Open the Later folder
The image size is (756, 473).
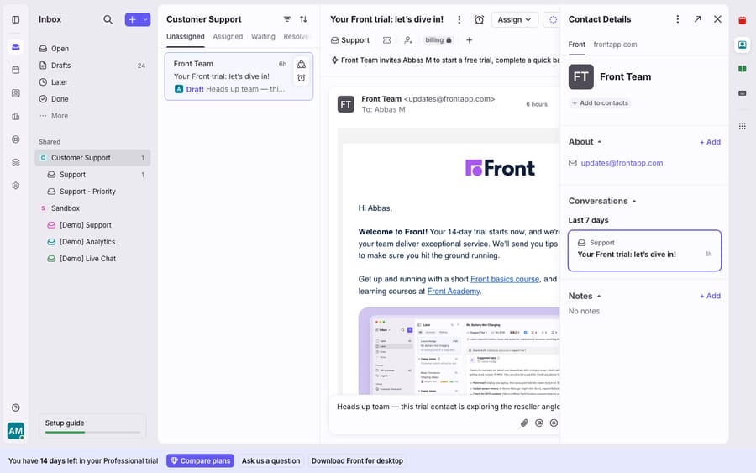point(92,82)
